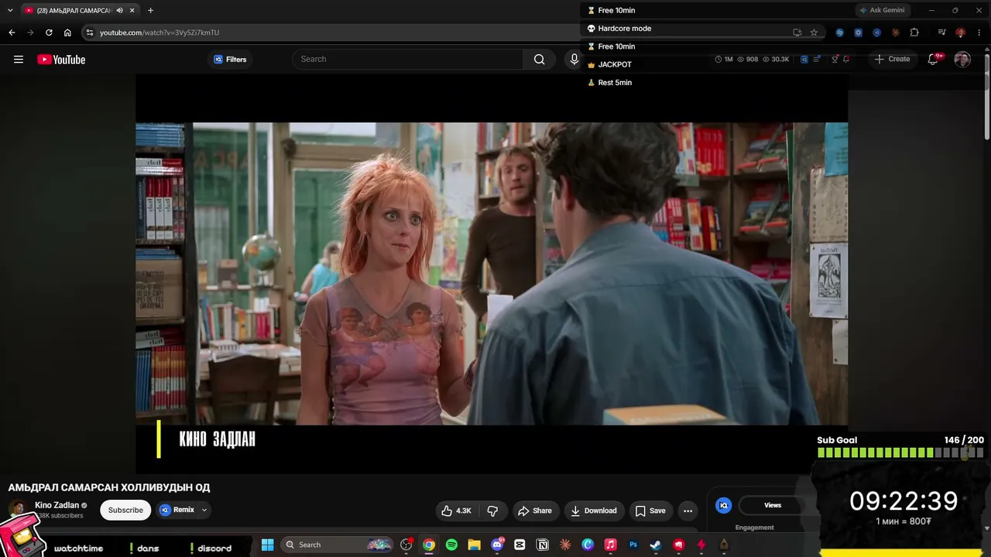Share the video
This screenshot has width=991, height=557.
(535, 511)
